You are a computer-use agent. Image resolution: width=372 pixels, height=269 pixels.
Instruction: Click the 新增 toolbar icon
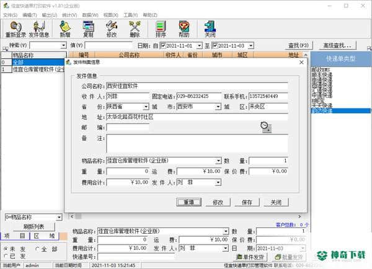(x=65, y=29)
